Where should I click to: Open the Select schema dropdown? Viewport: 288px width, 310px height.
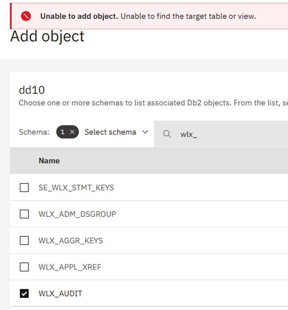[x=110, y=132]
